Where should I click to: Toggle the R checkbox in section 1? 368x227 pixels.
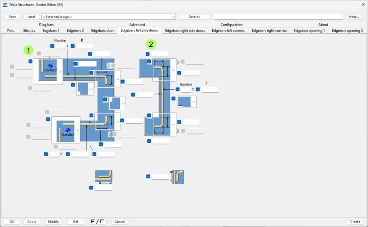(73, 46)
